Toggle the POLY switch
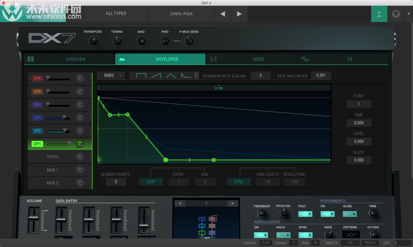The width and height of the screenshot is (413, 247). tap(305, 214)
